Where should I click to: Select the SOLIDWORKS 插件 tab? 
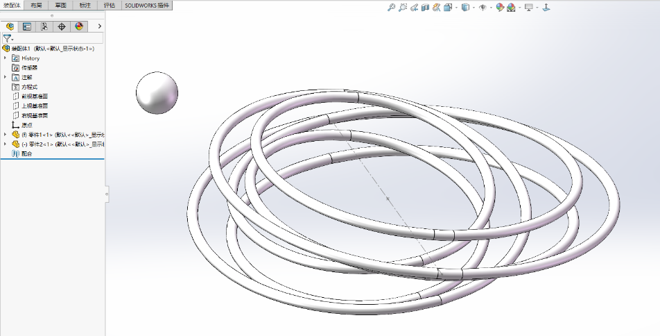(147, 5)
